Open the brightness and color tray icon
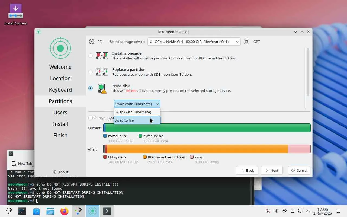Viewport: 347px width, 217px height. tap(276, 211)
